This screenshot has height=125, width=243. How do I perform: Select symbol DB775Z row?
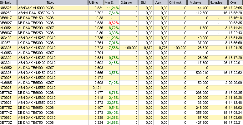[6, 108]
